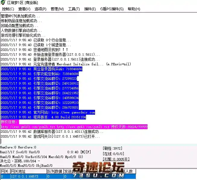Screen dimensions: 197x180
Task: Click the QQ群 line with number 277734856
Action: (40, 88)
